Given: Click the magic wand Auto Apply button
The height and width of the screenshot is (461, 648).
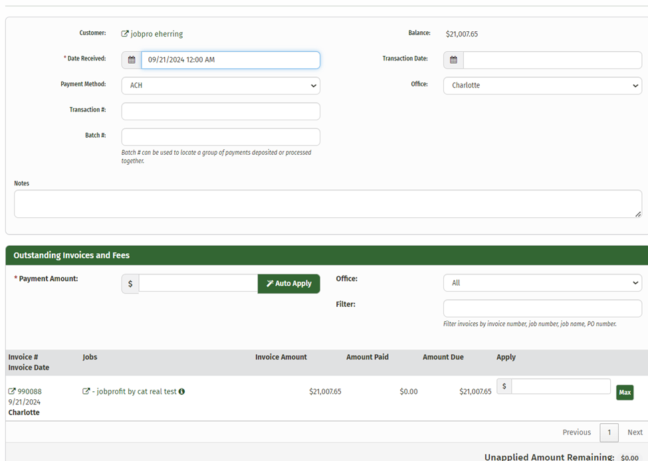Looking at the screenshot, I should [288, 284].
